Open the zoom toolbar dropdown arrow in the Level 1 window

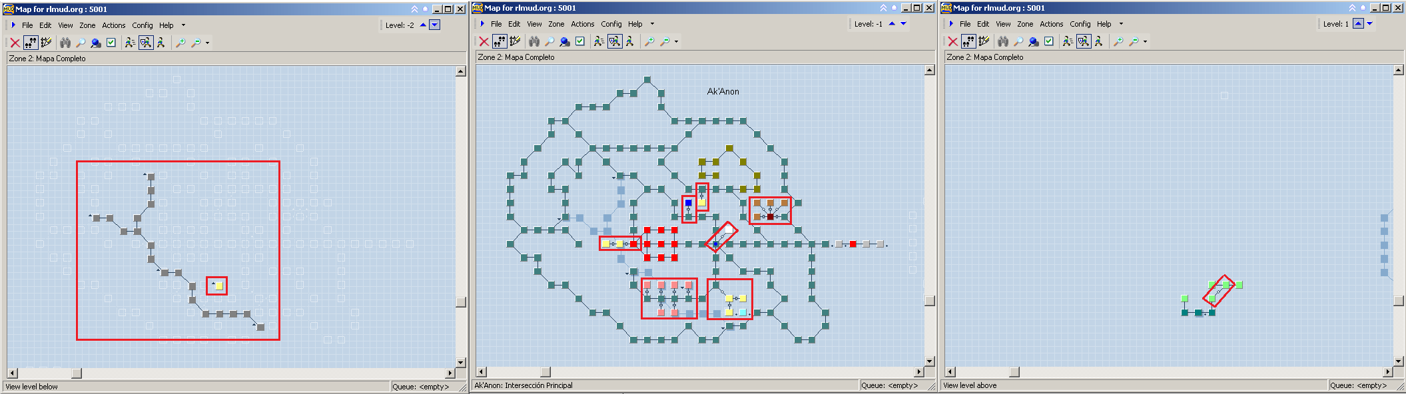click(1146, 41)
